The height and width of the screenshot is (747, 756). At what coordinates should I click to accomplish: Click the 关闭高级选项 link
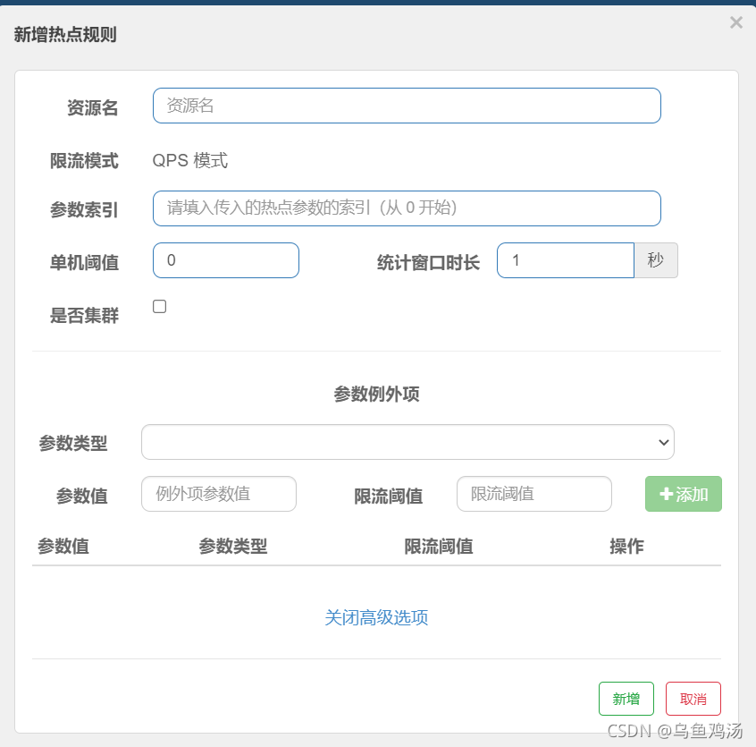[x=376, y=617]
